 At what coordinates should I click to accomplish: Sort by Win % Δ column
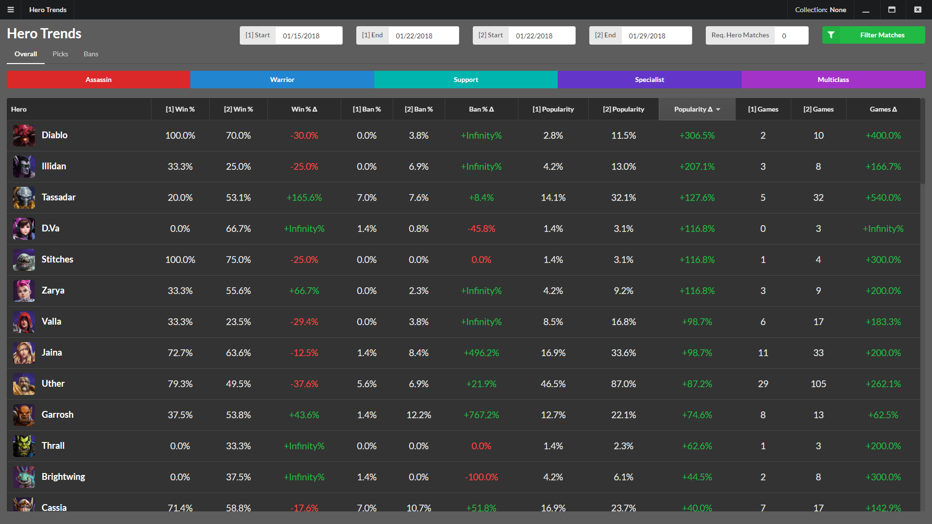click(x=304, y=109)
